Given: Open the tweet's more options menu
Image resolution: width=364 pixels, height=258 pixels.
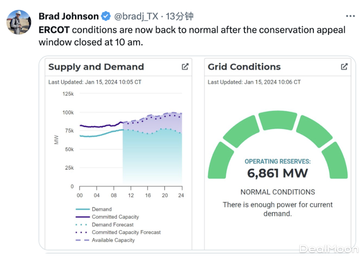Looking at the screenshot, I should coord(350,16).
